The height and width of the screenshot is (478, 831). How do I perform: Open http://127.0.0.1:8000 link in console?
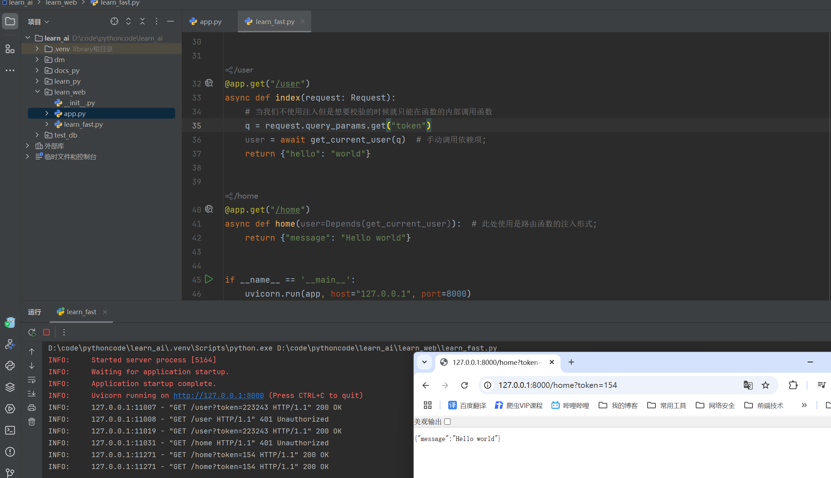[x=218, y=395]
